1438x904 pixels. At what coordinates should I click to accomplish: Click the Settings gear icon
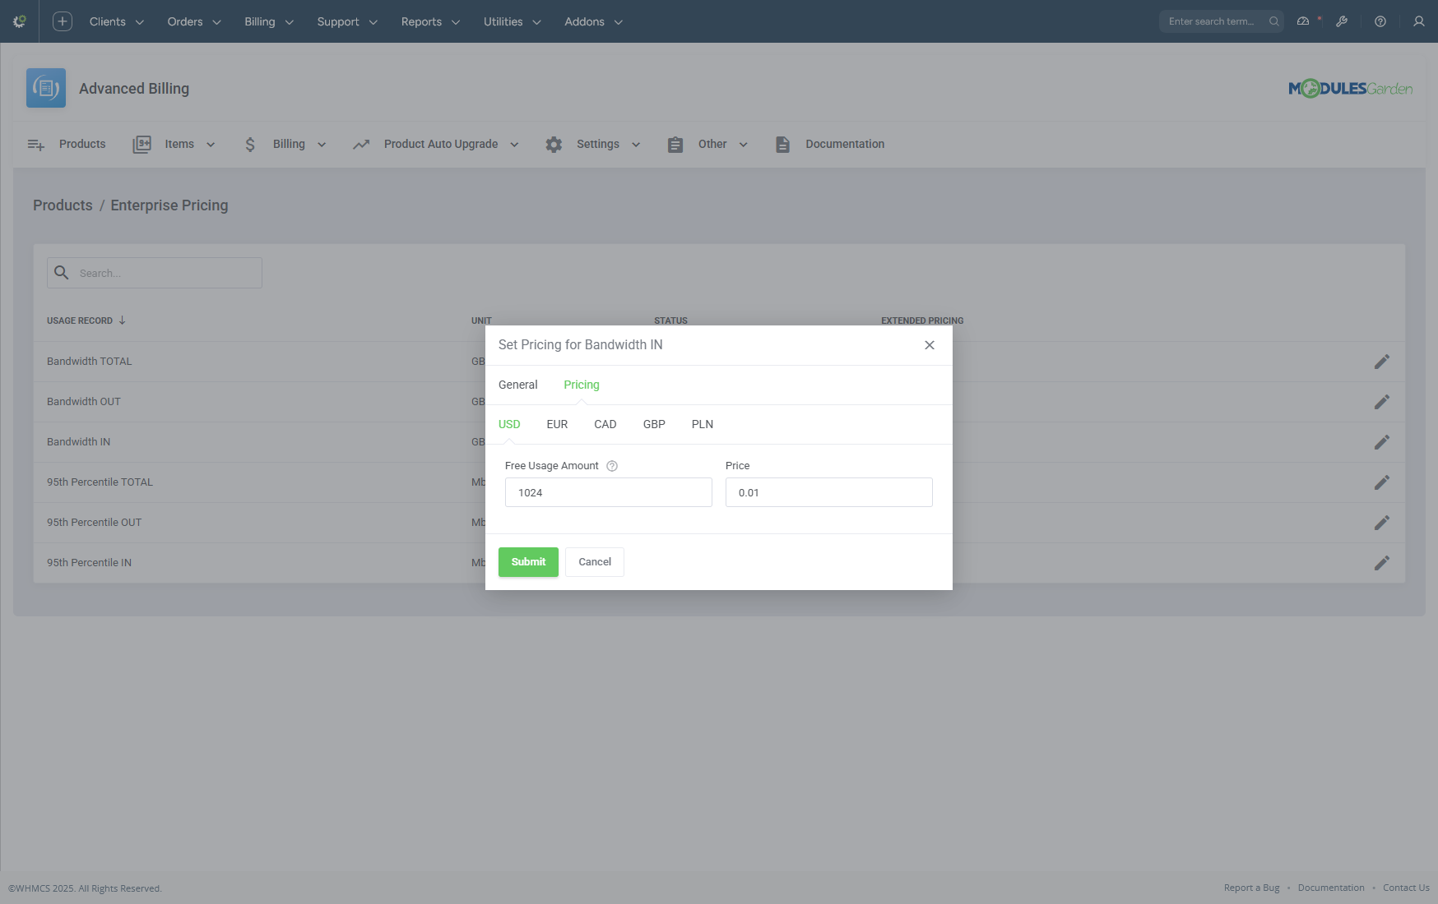tap(554, 144)
